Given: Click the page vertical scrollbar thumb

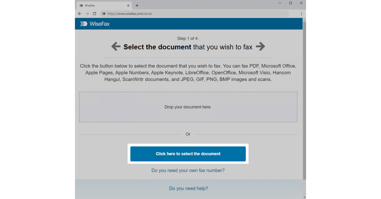Looking at the screenshot, I should (304, 101).
